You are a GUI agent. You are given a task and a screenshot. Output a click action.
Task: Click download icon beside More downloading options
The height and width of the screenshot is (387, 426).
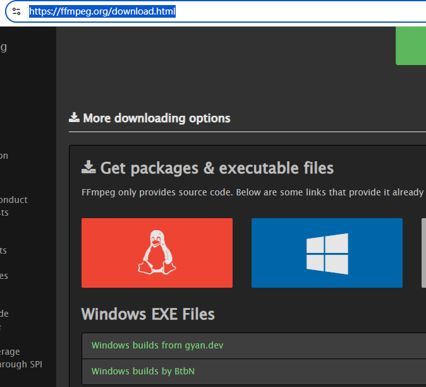tap(75, 118)
